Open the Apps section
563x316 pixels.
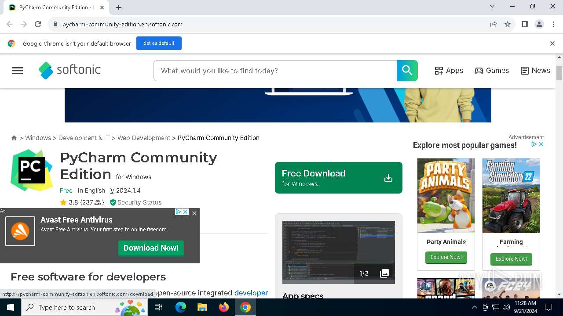(x=449, y=71)
